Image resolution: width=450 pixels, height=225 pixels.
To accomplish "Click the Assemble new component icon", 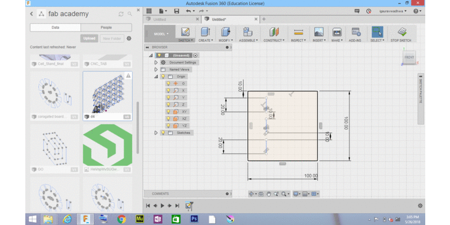I will (x=247, y=32).
